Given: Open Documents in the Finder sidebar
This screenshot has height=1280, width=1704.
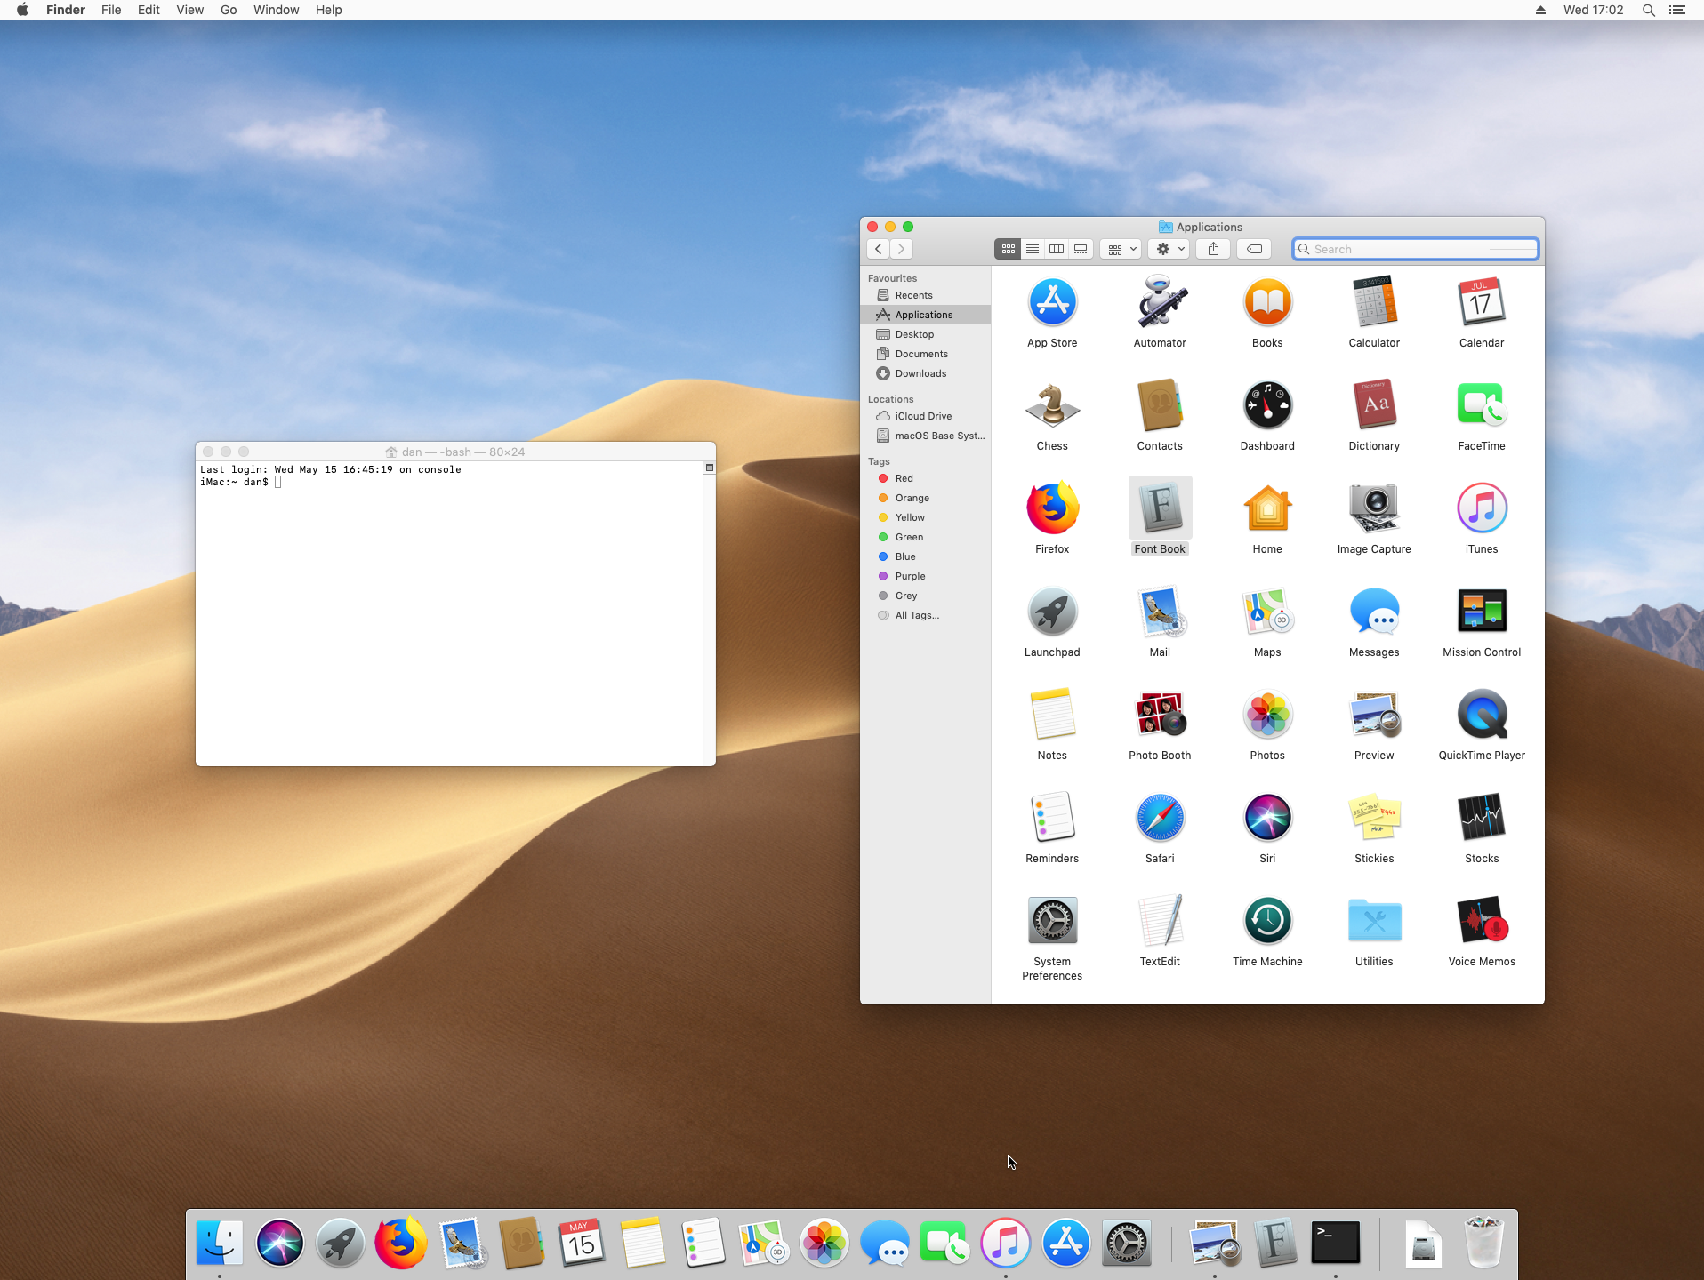Looking at the screenshot, I should pos(925,354).
